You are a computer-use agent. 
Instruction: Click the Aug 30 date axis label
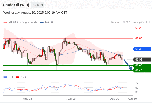pyautogui.click(x=132, y=99)
